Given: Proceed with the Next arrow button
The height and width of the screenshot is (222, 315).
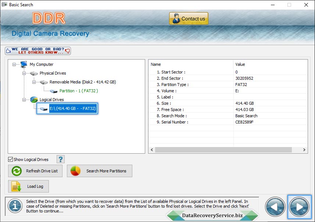Looking at the screenshot, I should coord(299,207).
